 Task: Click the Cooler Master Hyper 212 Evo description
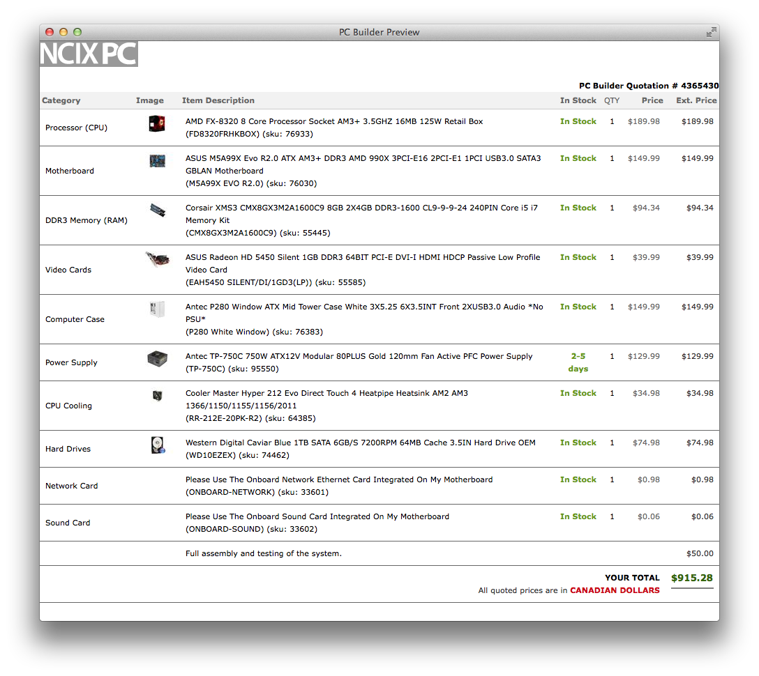tap(326, 406)
